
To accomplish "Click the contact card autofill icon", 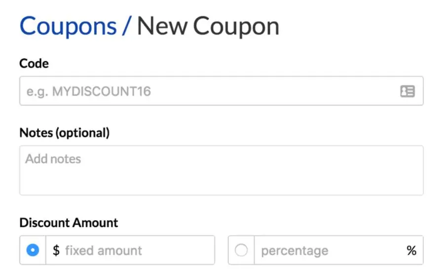I will pyautogui.click(x=407, y=91).
